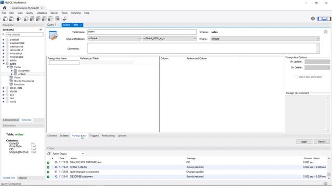Image resolution: width=332 pixels, height=186 pixels.
Task: Open the Session info tab
Action: pos(22,178)
